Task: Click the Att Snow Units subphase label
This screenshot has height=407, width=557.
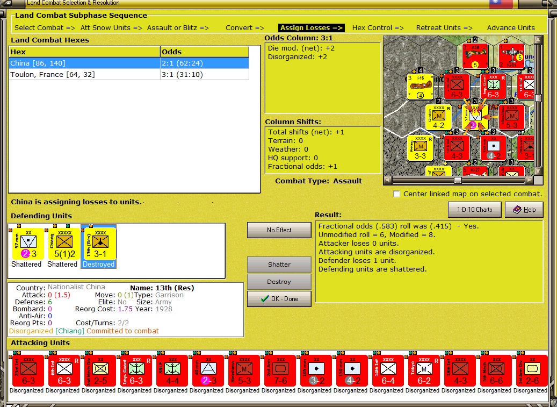Action: [111, 28]
